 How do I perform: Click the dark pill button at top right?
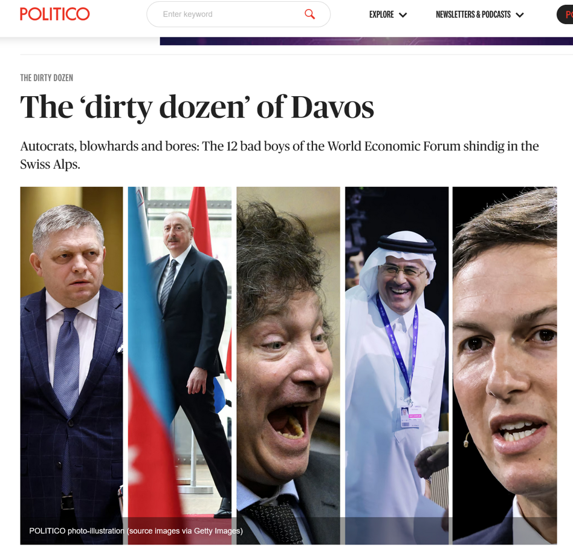click(x=565, y=15)
